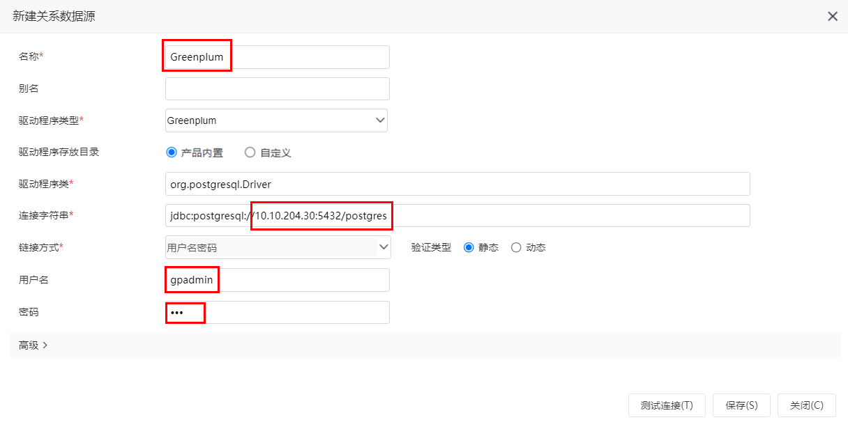
Task: Select the 动态 verification radio button
Action: [516, 247]
